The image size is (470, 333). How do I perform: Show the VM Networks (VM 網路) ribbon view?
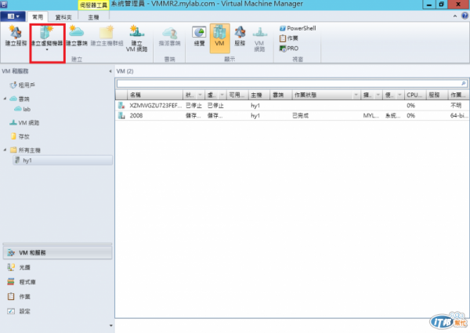259,39
